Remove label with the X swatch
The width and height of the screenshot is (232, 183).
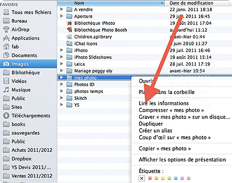(x=142, y=178)
